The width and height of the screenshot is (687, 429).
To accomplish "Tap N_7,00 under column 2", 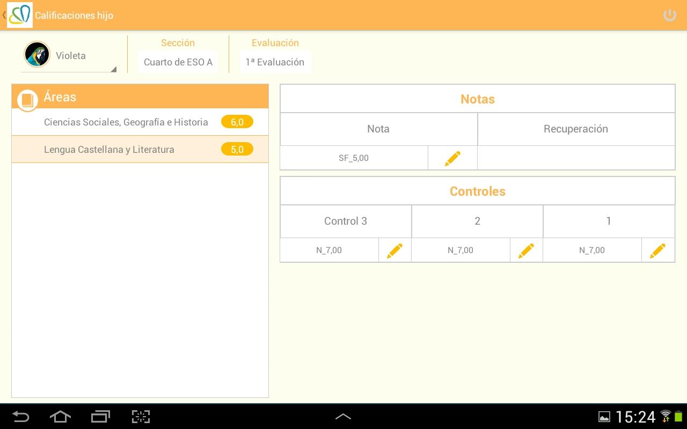I will (x=461, y=250).
